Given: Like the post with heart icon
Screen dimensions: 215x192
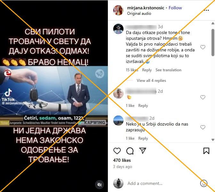Looking at the screenshot, I should pos(117,151).
